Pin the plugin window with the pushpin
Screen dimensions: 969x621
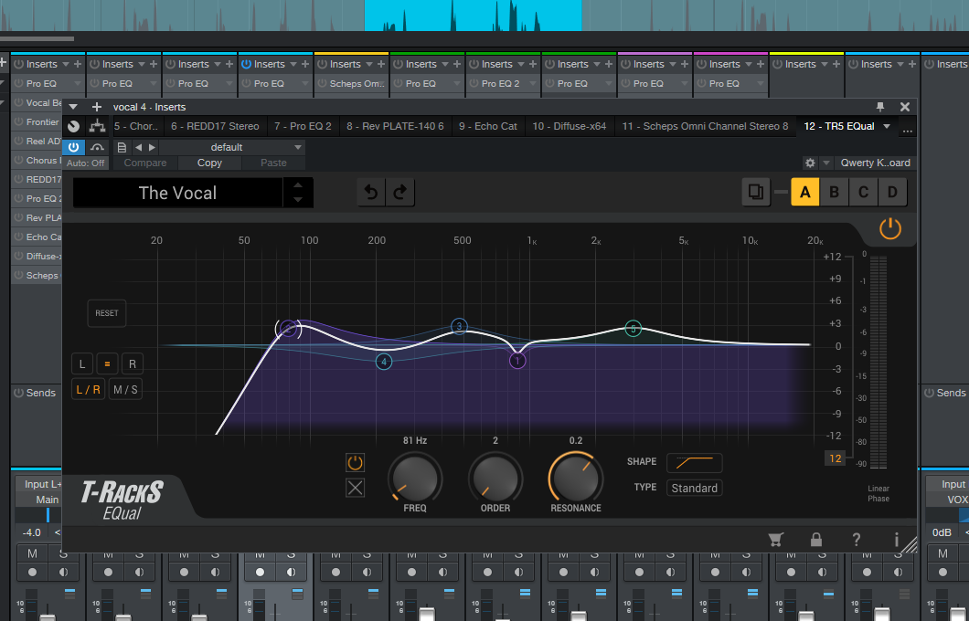coord(880,106)
